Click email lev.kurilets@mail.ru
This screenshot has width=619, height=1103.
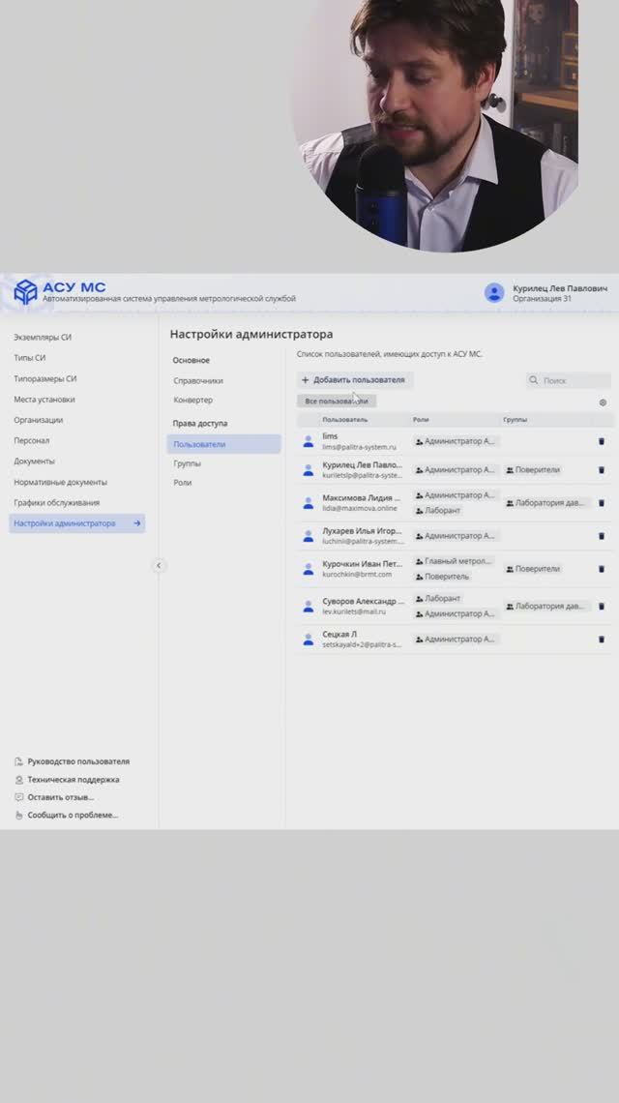coord(354,611)
